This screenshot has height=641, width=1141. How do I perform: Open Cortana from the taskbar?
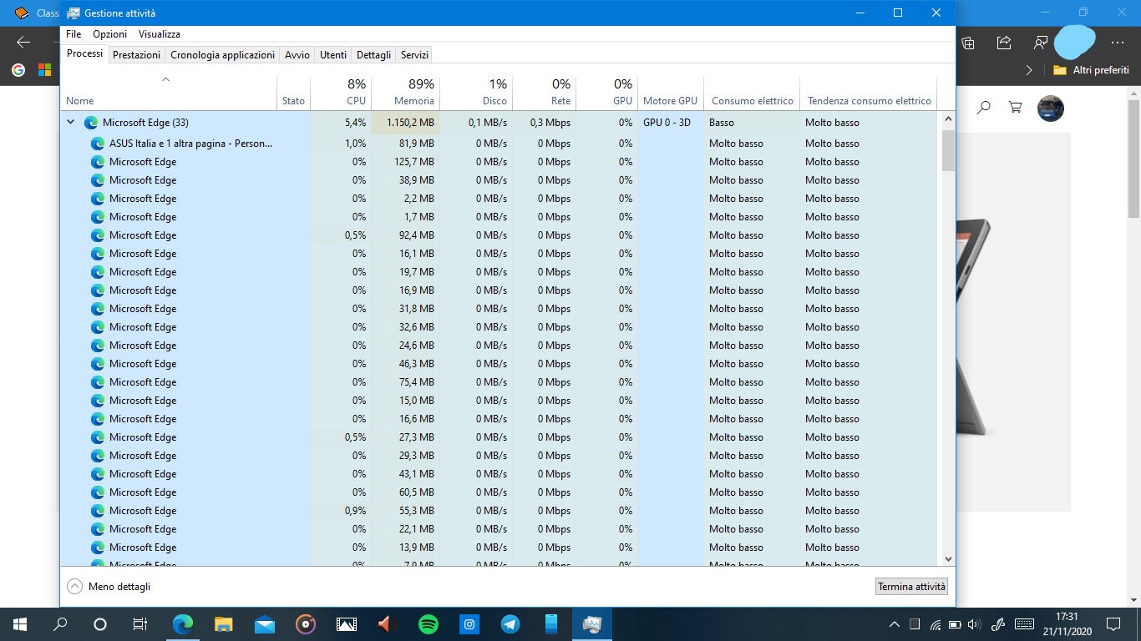[x=100, y=623]
